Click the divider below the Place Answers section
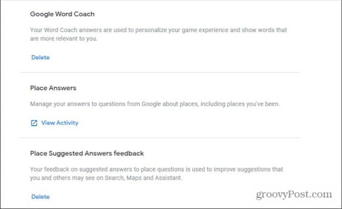342x209 pixels. [x=159, y=138]
